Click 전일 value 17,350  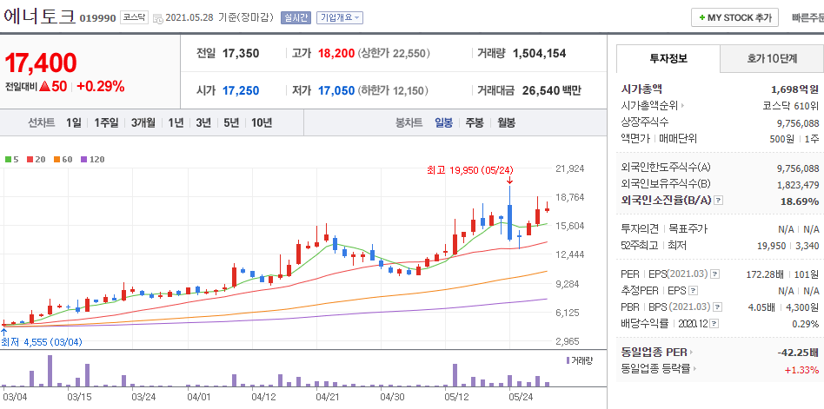pyautogui.click(x=241, y=53)
